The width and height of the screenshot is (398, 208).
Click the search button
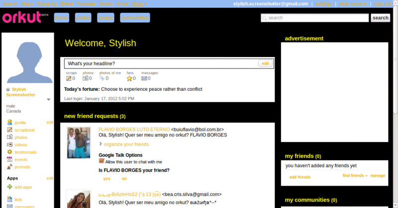point(380,18)
